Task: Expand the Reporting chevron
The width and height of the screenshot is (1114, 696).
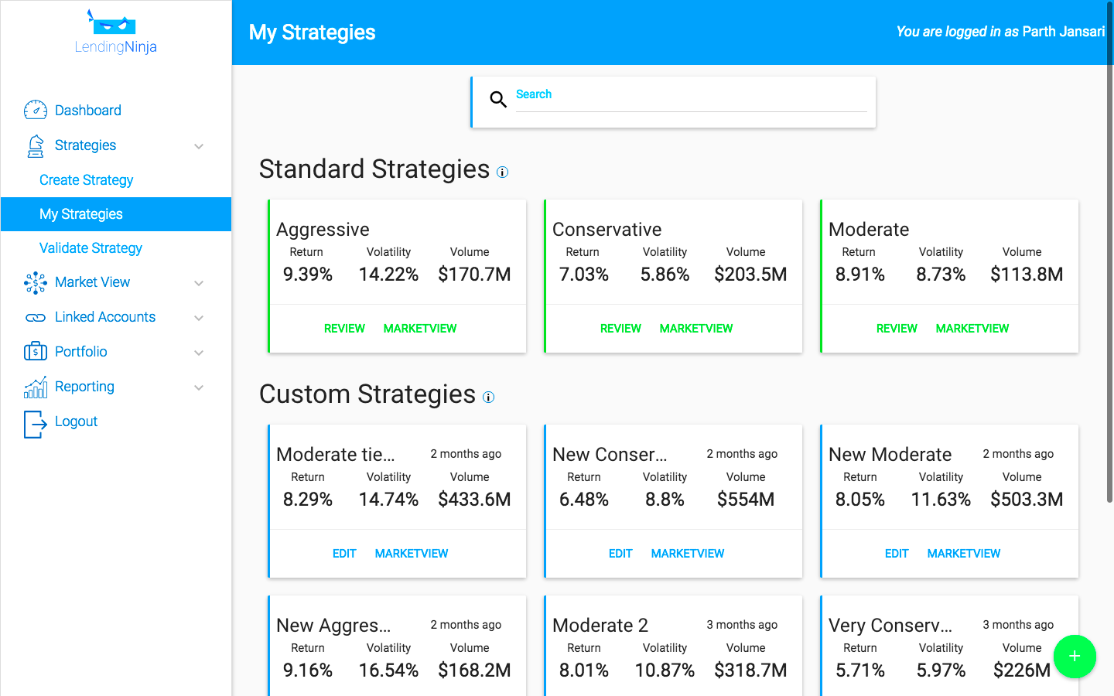Action: (x=199, y=387)
